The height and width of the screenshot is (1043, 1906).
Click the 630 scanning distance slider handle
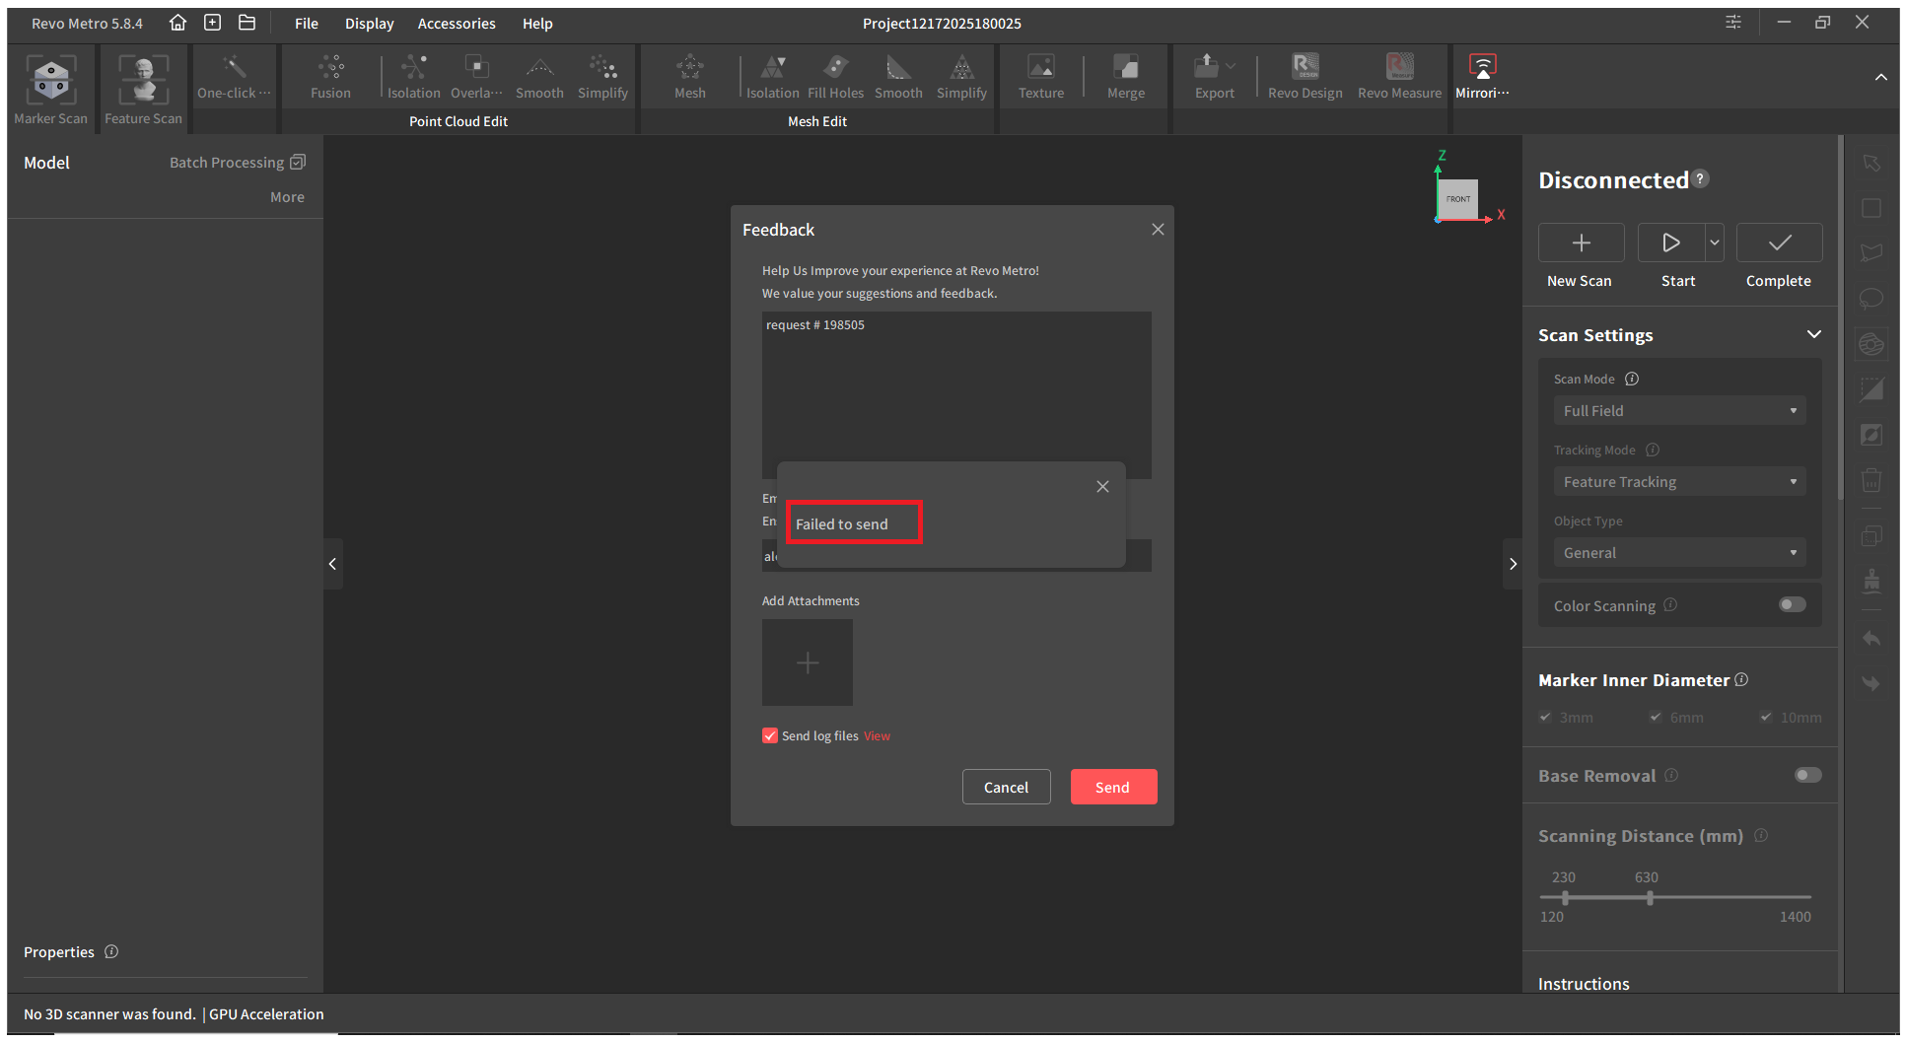1650,898
